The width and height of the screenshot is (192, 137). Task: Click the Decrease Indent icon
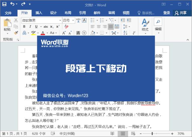tap(123, 20)
